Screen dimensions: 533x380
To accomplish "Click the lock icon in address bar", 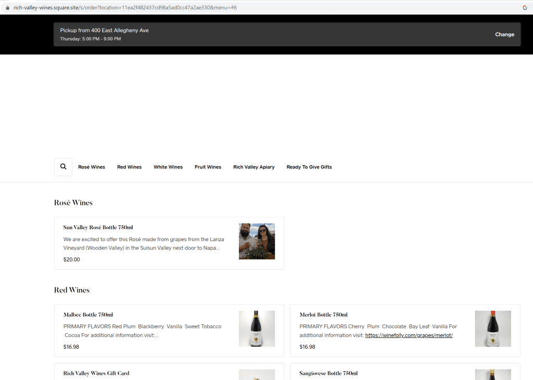I will (7, 7).
